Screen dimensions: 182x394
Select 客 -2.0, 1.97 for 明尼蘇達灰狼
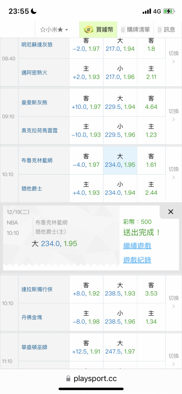(x=86, y=45)
